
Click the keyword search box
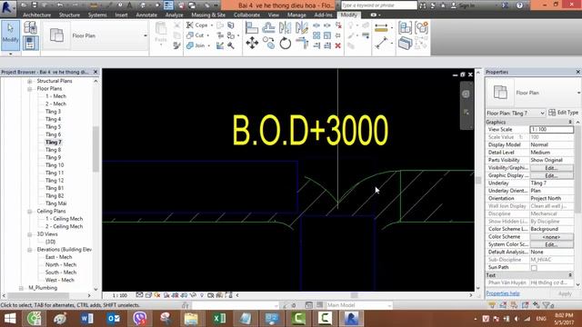378,5
